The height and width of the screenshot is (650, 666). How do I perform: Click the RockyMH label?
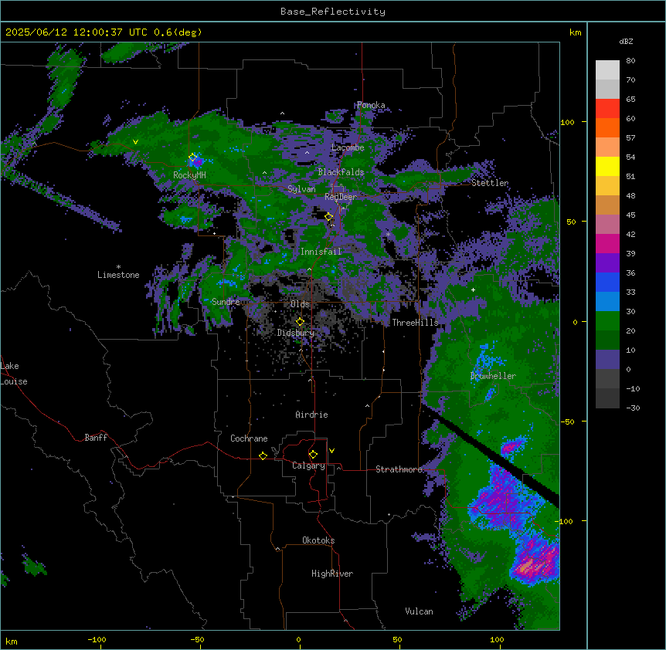click(189, 175)
